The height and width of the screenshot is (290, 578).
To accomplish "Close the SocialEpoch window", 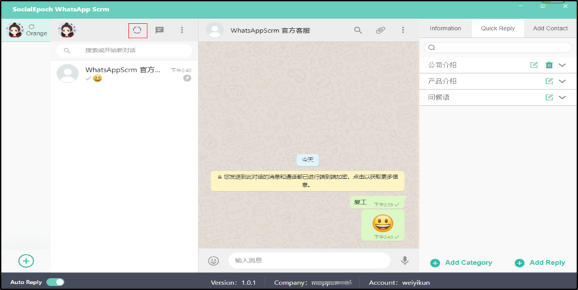I will (x=565, y=6).
